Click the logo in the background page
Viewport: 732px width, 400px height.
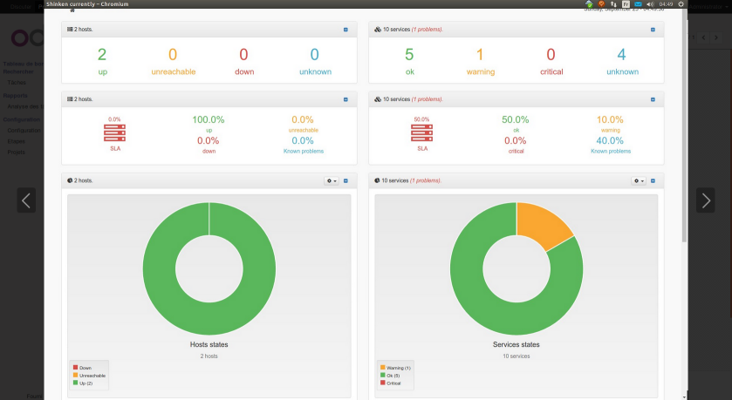[x=27, y=38]
